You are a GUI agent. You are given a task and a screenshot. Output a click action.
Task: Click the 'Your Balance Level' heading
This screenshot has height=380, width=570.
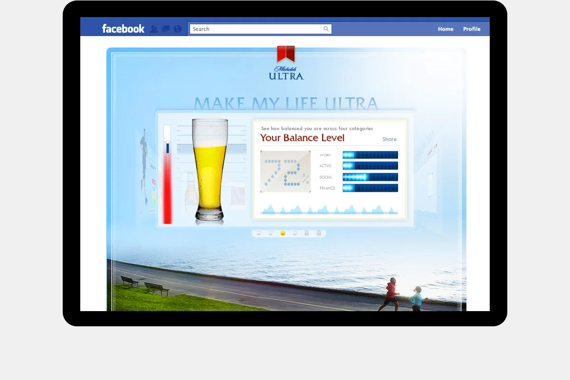pyautogui.click(x=303, y=138)
